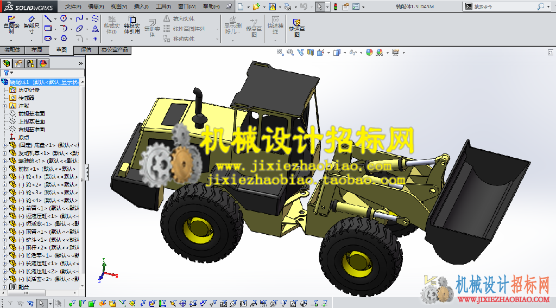556x308 pixels.
Task: Select the 历史记录 history item
Action: pos(29,90)
